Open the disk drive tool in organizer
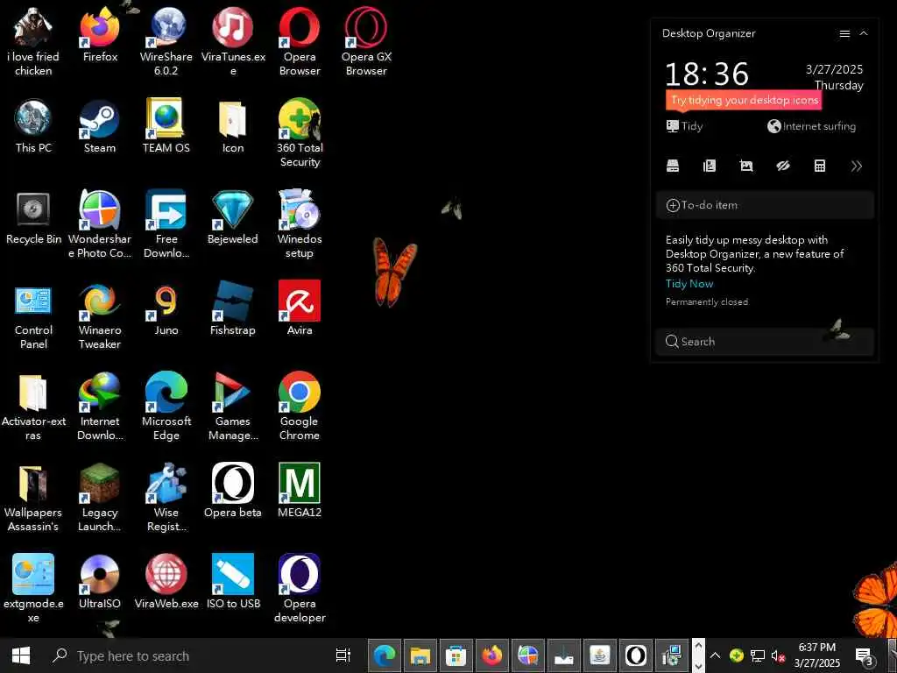Image resolution: width=897 pixels, height=673 pixels. tap(673, 166)
